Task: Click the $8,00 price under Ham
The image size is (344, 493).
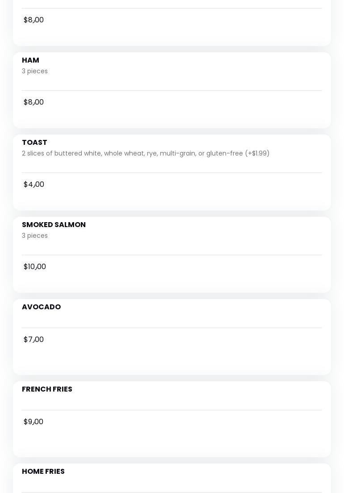Action: [x=34, y=102]
